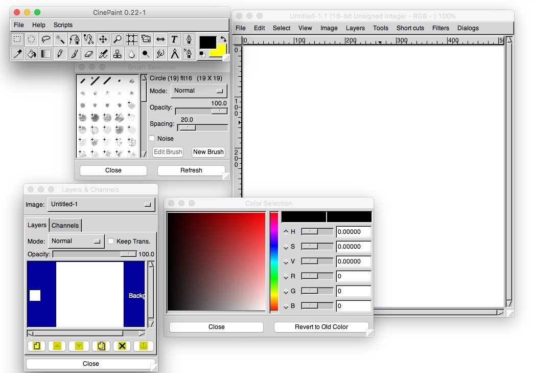Select the Crop tool
The height and width of the screenshot is (373, 533).
(131, 39)
